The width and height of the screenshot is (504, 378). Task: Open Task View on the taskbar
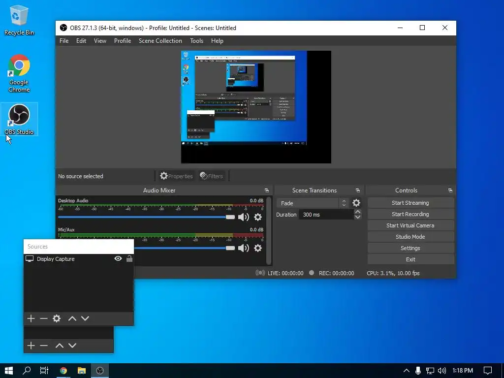point(44,371)
